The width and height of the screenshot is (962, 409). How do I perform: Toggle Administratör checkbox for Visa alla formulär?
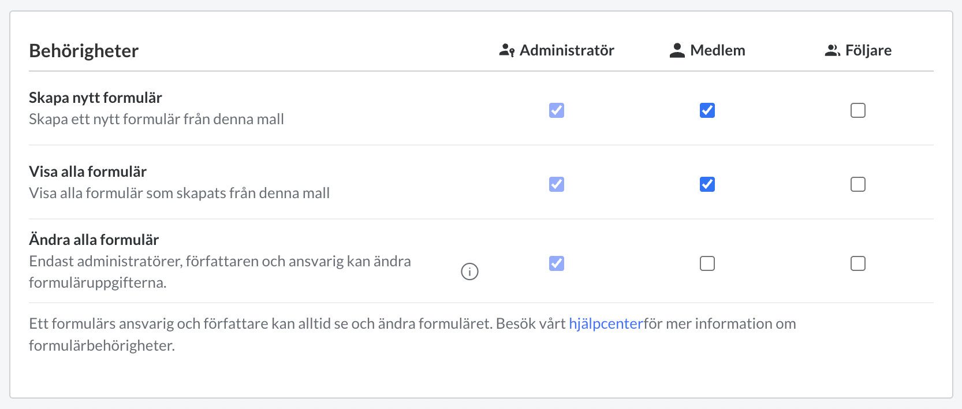pos(557,184)
